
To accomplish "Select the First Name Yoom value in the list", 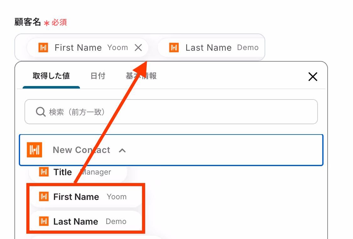I will coord(86,197).
